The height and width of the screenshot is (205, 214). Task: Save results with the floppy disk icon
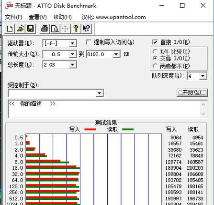point(30,29)
